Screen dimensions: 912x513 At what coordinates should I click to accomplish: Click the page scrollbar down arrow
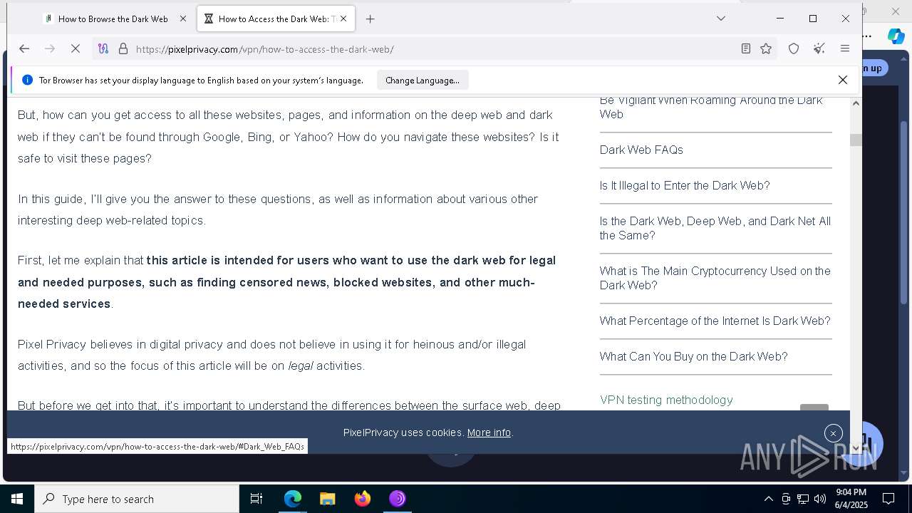856,448
